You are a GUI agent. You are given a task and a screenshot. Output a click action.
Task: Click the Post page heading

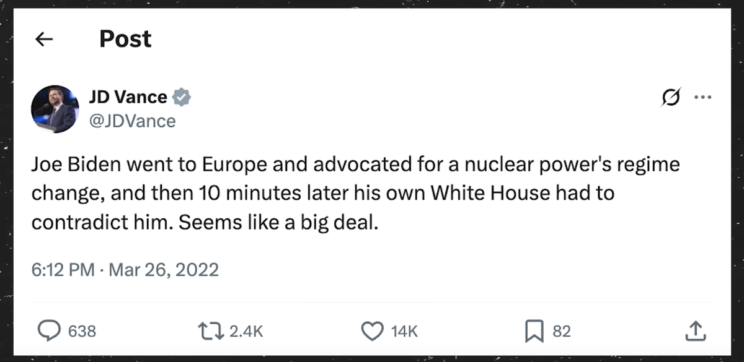(125, 40)
